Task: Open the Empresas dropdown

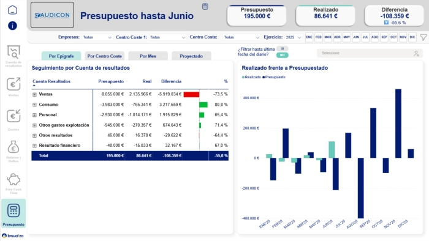Action: coord(97,37)
